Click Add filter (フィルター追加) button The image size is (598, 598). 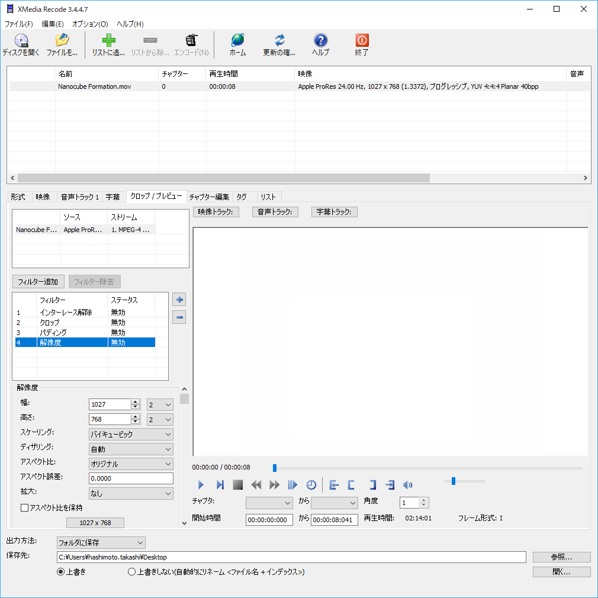pos(38,282)
